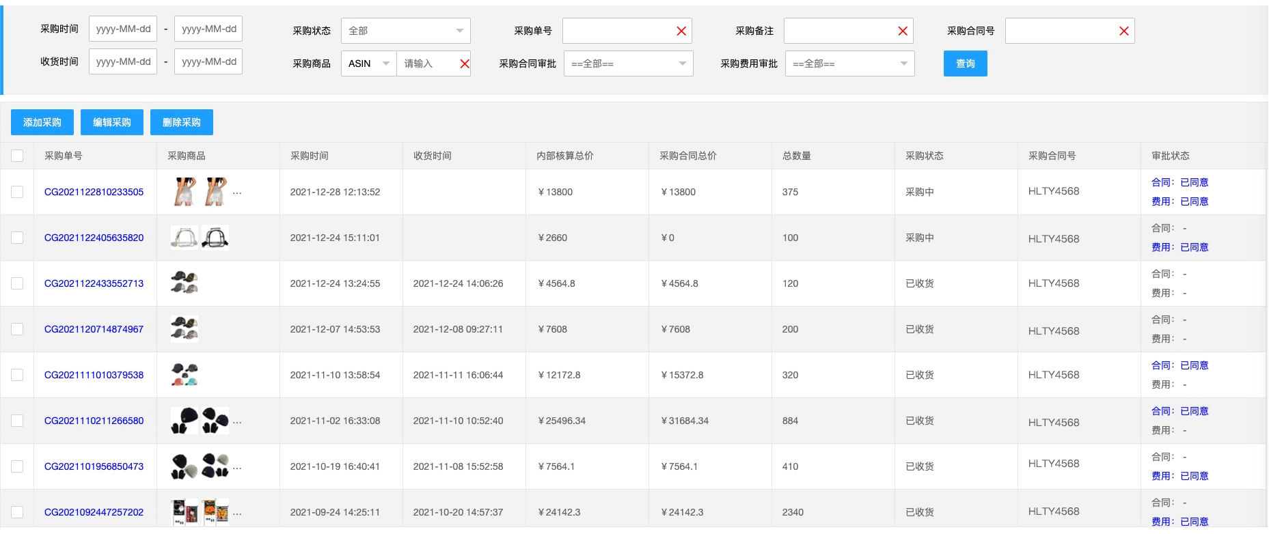Toggle the select-all checkbox in table header

coord(17,156)
